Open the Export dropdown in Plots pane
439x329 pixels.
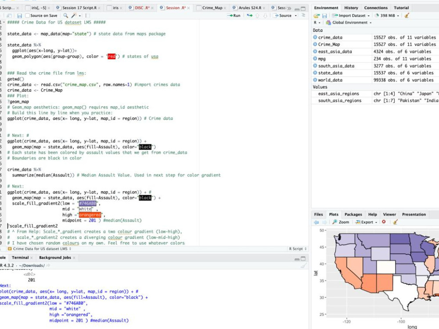[x=365, y=222]
